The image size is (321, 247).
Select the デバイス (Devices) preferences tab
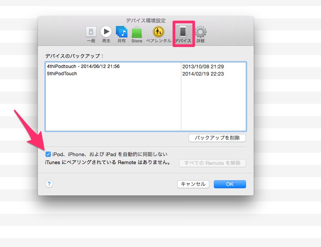(x=183, y=34)
